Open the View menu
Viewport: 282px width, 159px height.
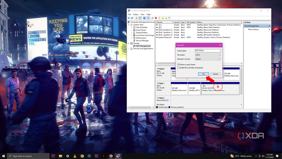tap(142, 14)
